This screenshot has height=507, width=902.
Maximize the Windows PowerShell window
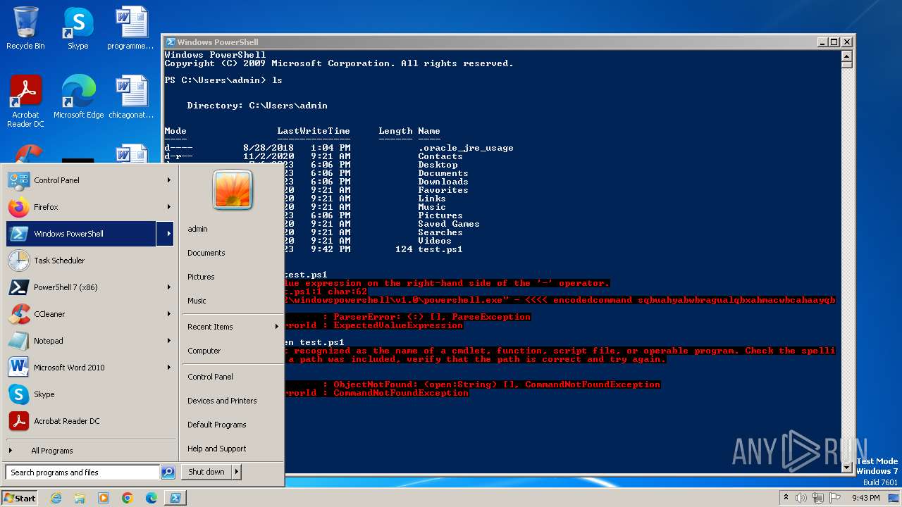(834, 42)
